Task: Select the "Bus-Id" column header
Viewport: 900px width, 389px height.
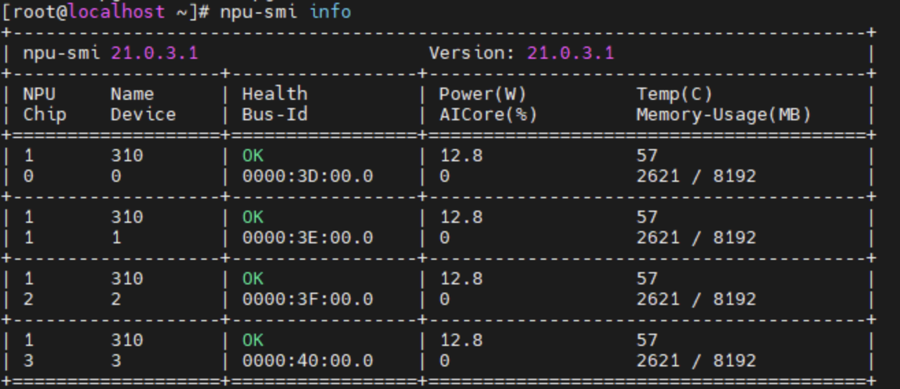Action: tap(275, 115)
